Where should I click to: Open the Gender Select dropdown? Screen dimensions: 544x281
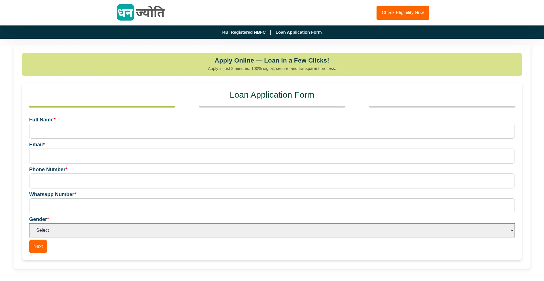(272, 230)
